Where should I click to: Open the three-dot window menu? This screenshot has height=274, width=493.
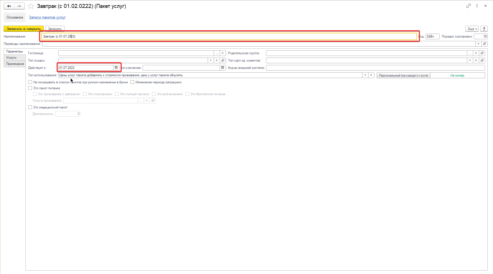(477, 6)
